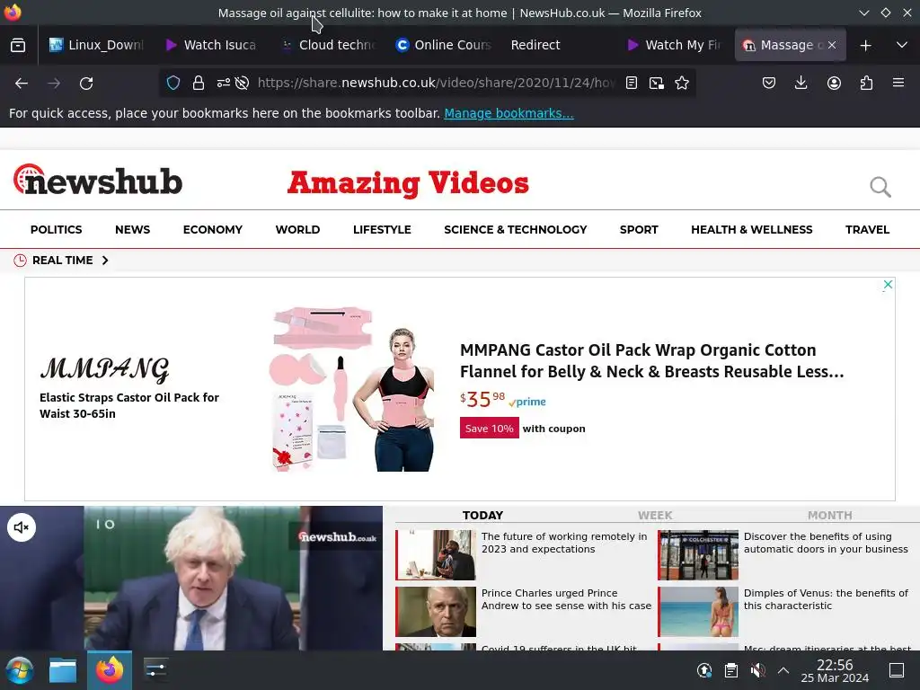Viewport: 920px width, 690px height.
Task: Open the Extensions panel
Action: click(867, 83)
